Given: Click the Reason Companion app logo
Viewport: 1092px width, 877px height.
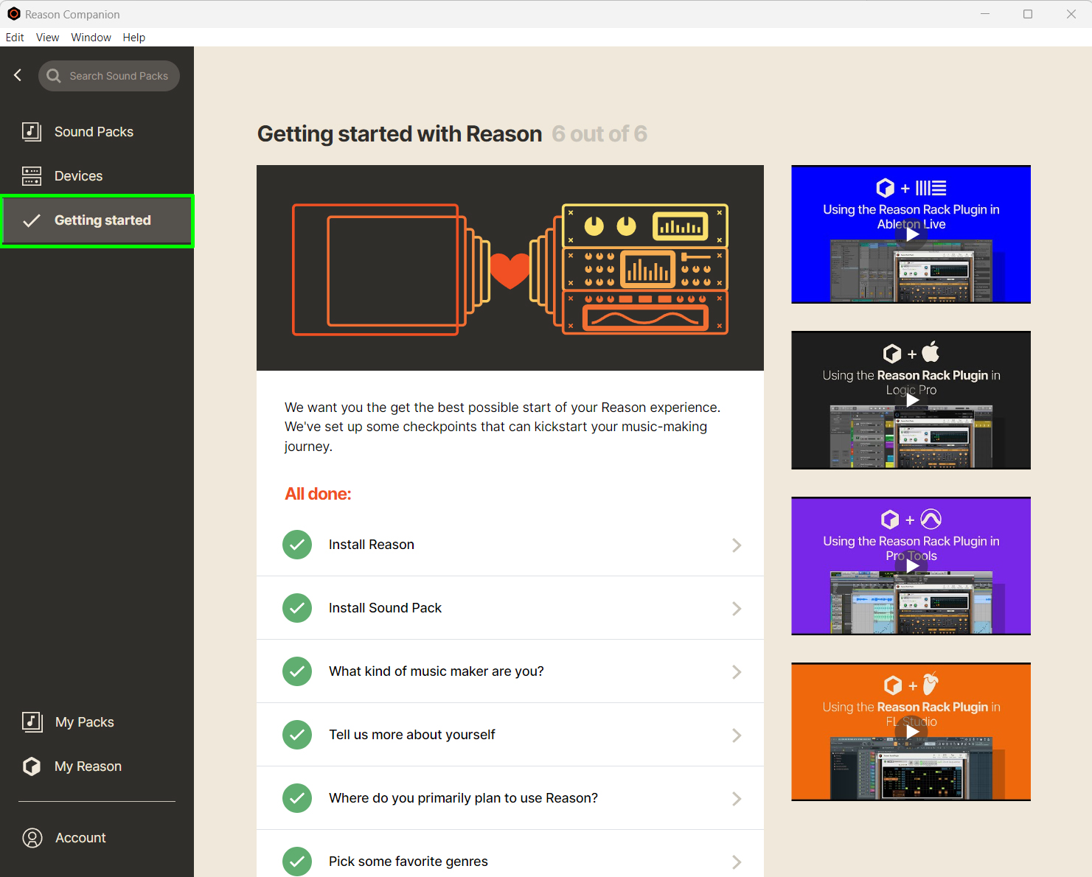Looking at the screenshot, I should (13, 14).
